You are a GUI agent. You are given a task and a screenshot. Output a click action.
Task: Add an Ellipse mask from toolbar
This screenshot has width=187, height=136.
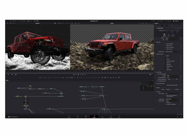click(84, 78)
